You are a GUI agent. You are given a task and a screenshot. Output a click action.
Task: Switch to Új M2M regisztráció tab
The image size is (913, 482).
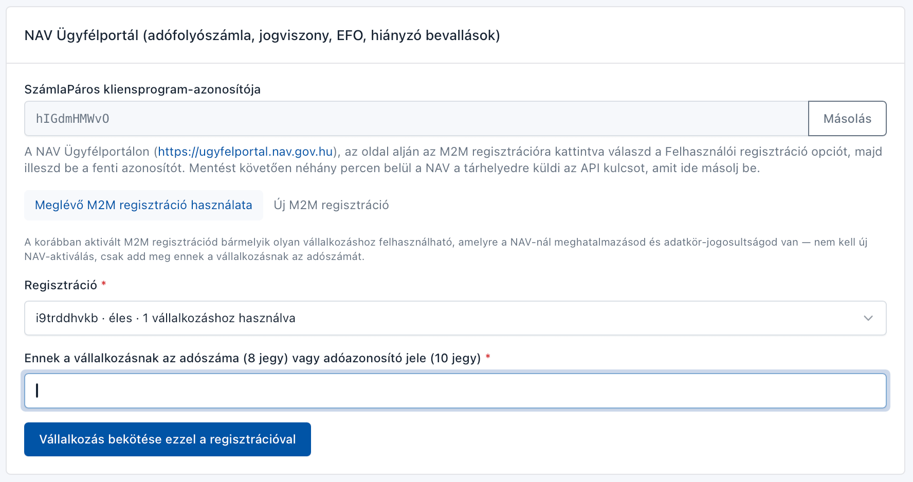point(331,205)
